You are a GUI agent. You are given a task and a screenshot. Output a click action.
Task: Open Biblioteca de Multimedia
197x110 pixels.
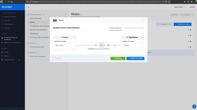point(12,43)
